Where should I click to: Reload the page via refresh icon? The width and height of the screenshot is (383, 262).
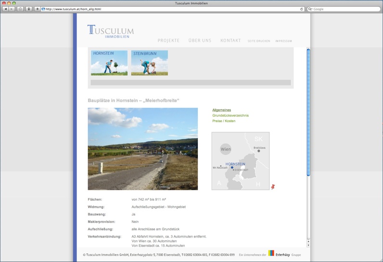click(301, 9)
